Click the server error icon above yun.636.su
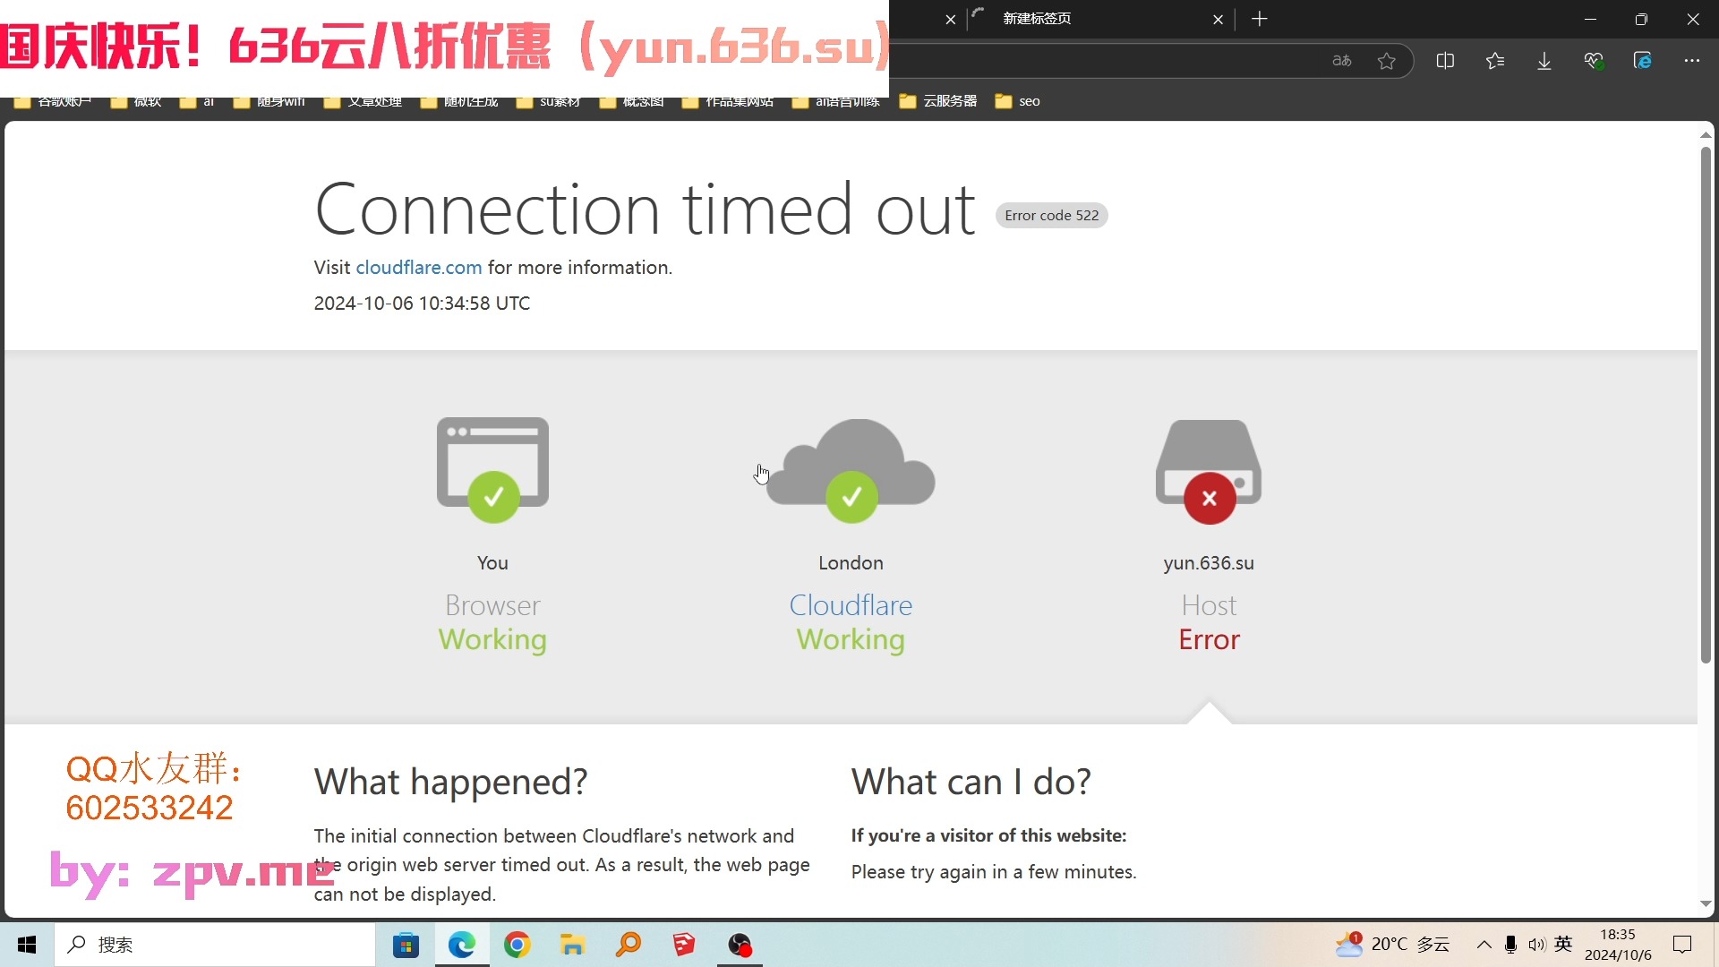 tap(1209, 472)
